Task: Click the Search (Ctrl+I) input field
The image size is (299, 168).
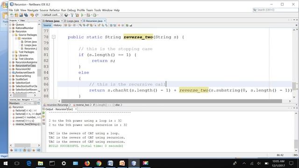Action: (275, 10)
